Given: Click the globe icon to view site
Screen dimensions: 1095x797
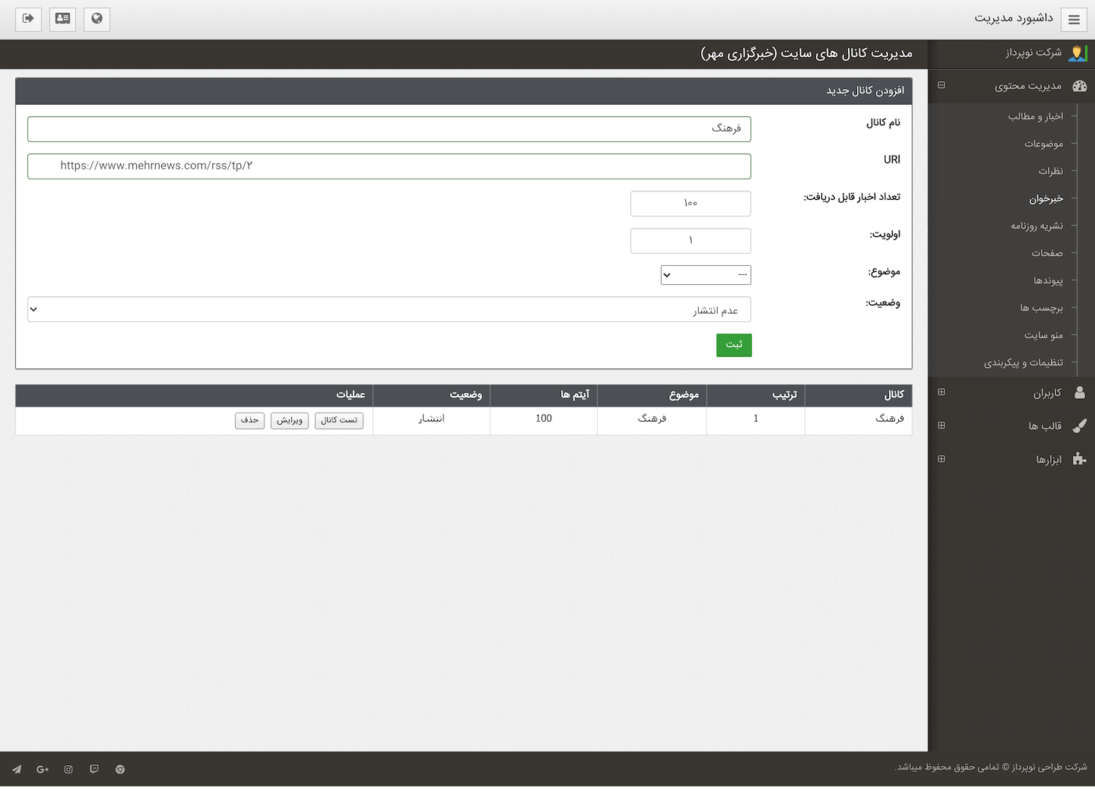Looking at the screenshot, I should (97, 19).
